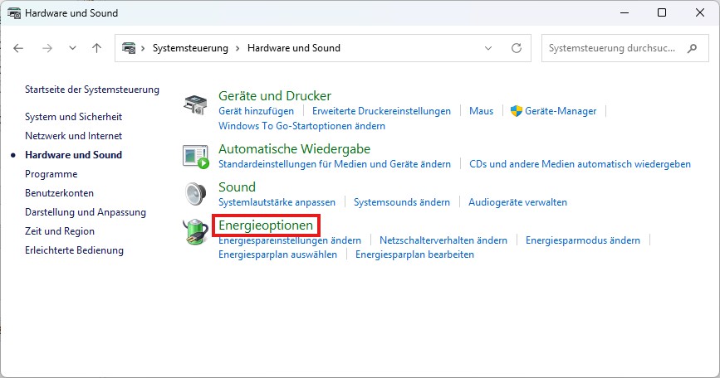Go forward with the right arrow
720x378 pixels.
click(x=47, y=48)
